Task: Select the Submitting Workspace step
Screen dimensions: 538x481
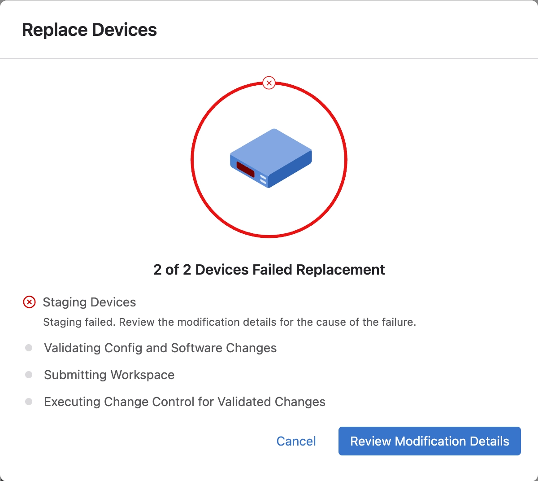Action: tap(109, 375)
